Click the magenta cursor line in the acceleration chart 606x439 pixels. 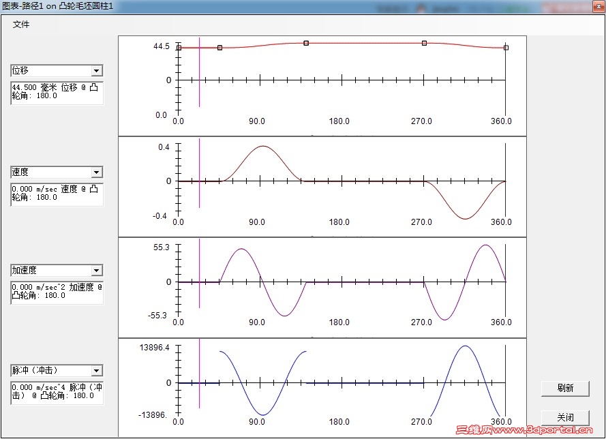pos(200,273)
